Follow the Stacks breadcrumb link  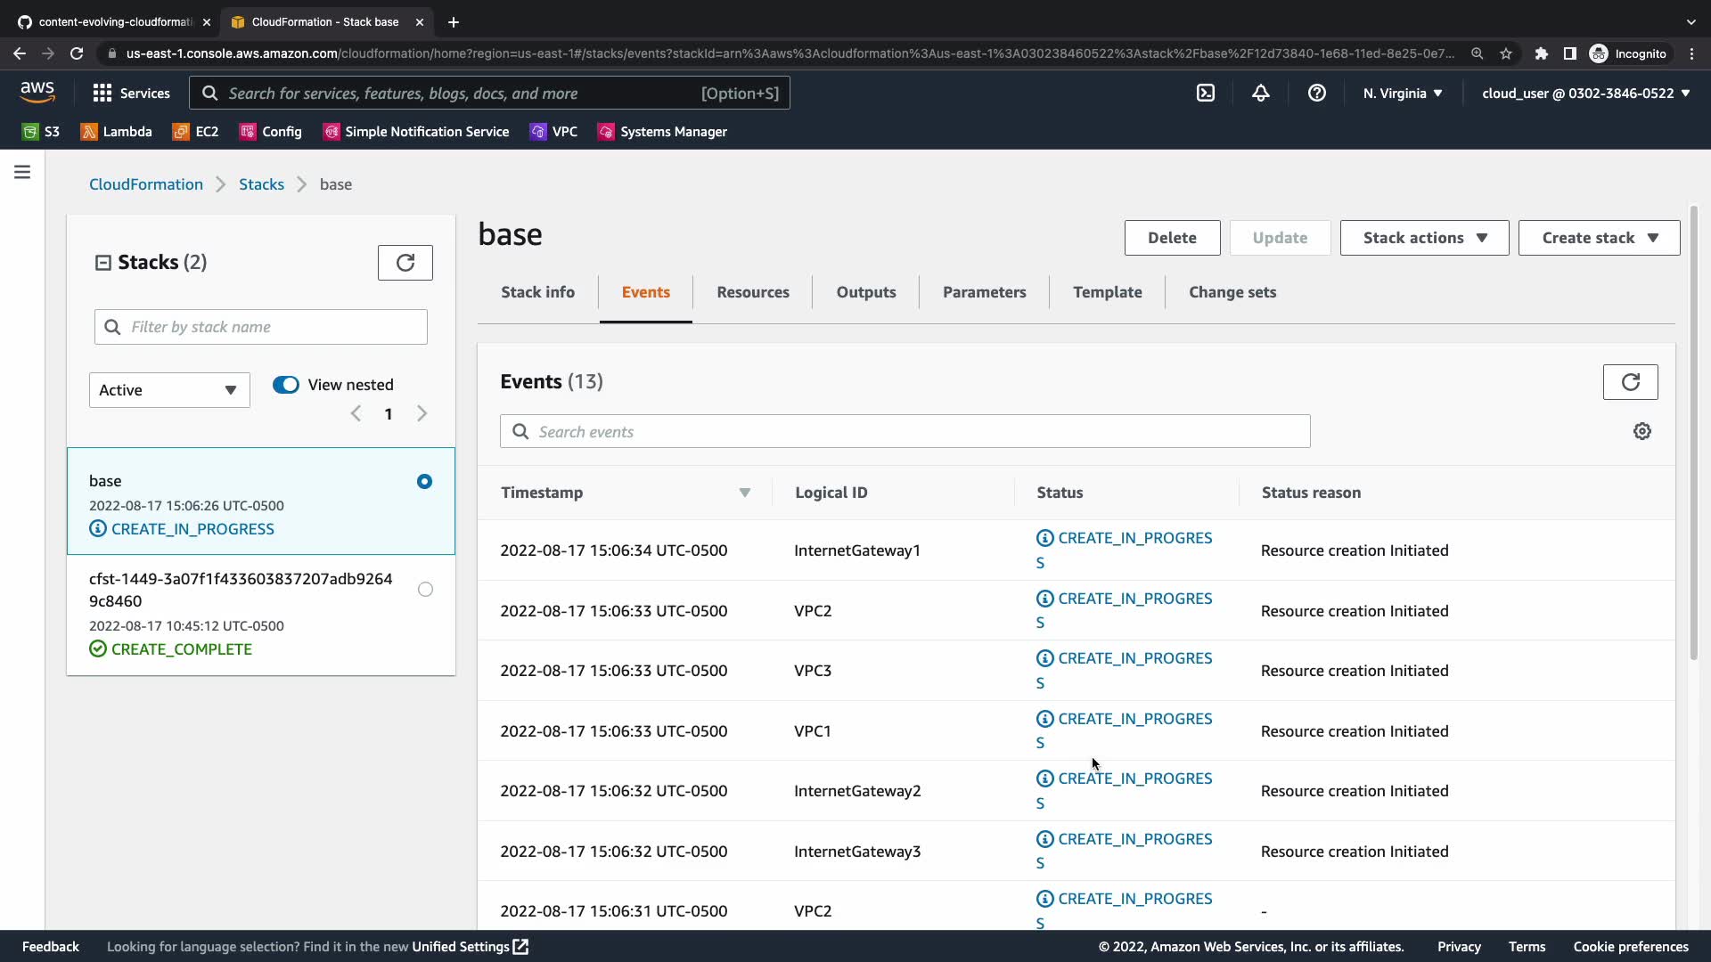point(261,184)
